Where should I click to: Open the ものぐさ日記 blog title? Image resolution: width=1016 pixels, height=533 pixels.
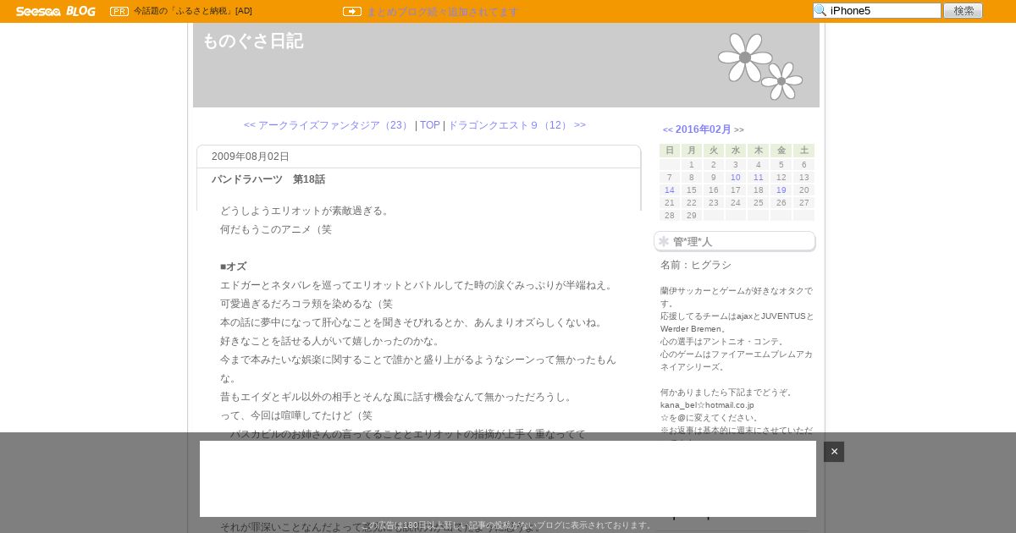click(252, 41)
